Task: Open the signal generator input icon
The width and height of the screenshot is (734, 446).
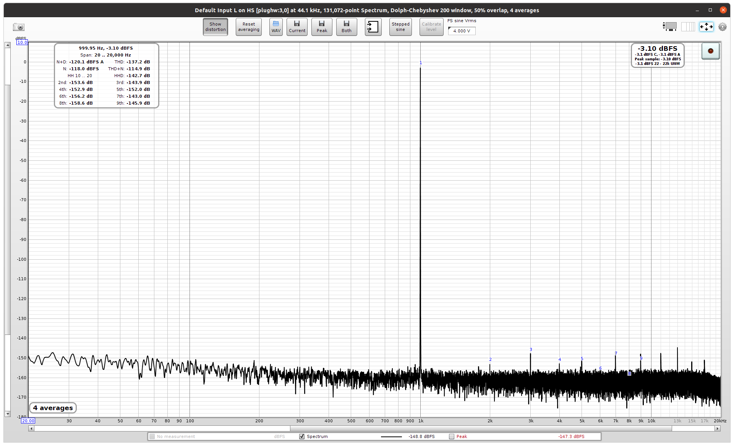Action: click(373, 27)
